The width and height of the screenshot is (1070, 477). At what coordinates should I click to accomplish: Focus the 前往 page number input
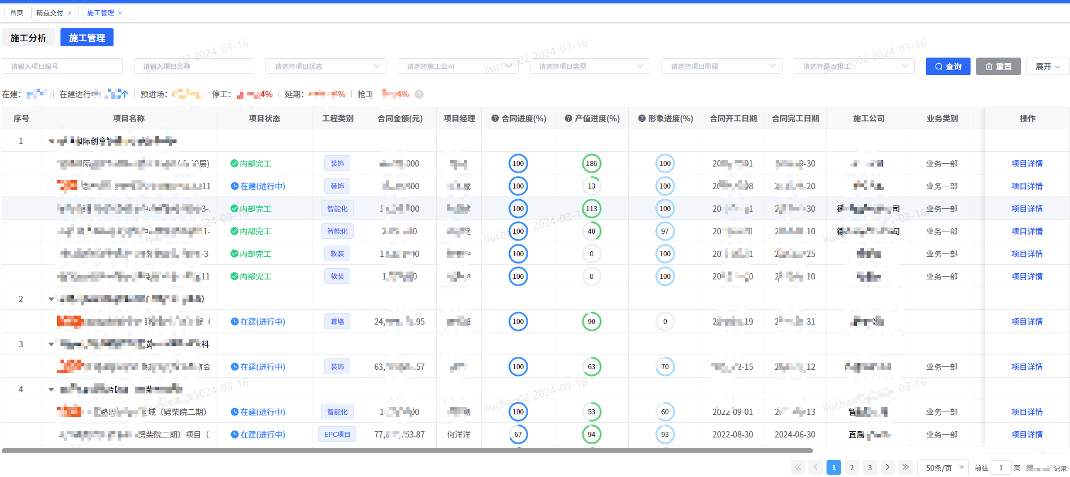pyautogui.click(x=1001, y=467)
